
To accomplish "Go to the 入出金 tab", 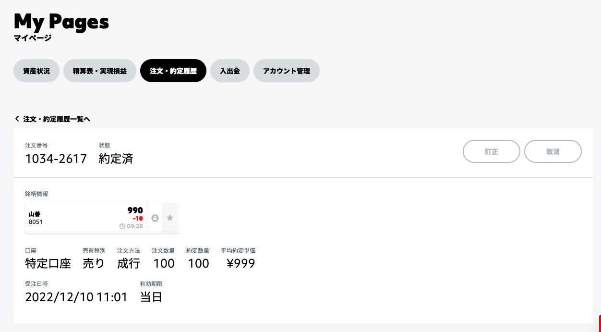I will (230, 71).
